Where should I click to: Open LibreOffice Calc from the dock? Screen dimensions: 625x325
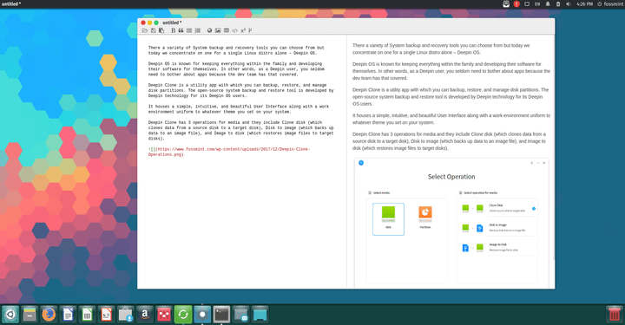pyautogui.click(x=88, y=315)
